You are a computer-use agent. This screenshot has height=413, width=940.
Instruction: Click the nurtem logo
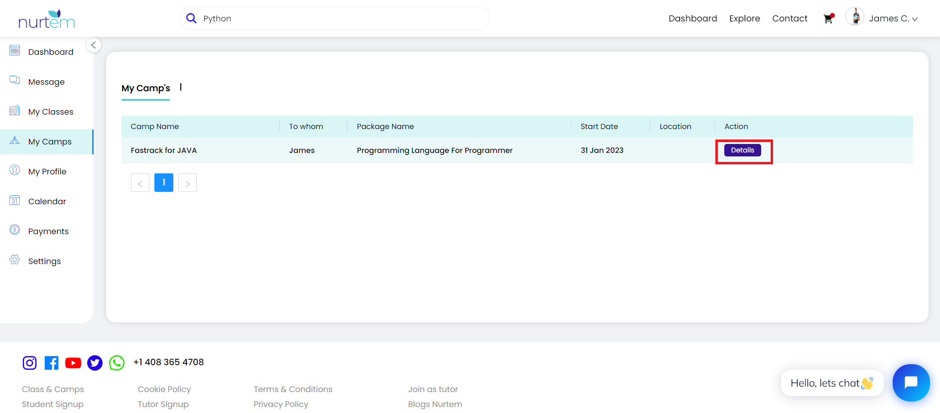47,19
